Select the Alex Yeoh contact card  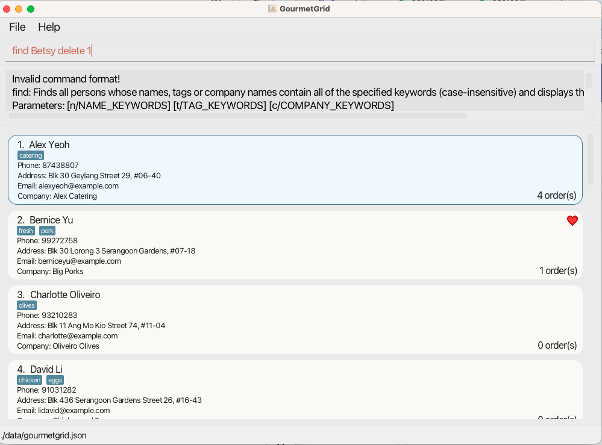295,170
